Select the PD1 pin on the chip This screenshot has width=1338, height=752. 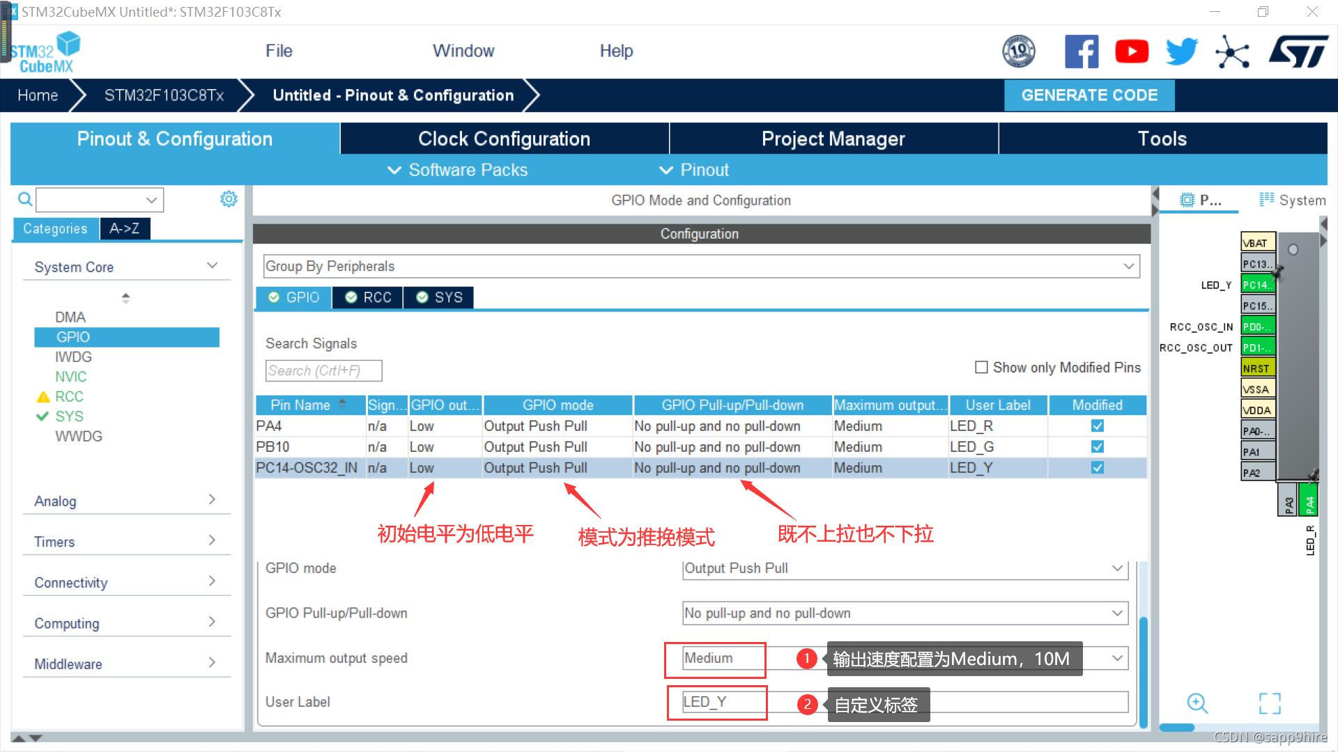1258,347
